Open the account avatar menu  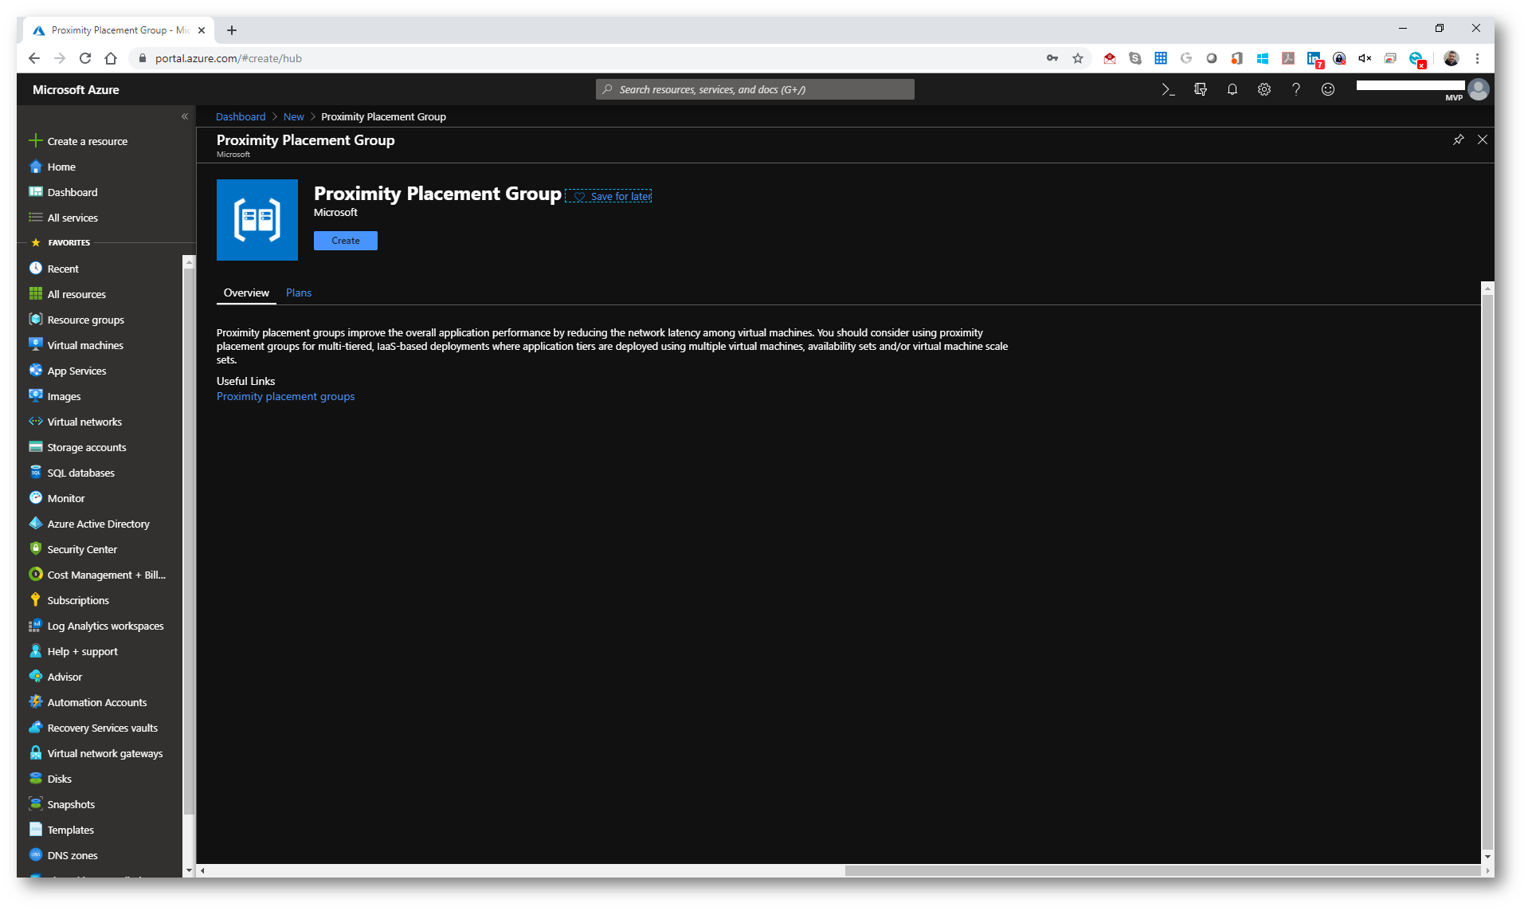coord(1478,89)
